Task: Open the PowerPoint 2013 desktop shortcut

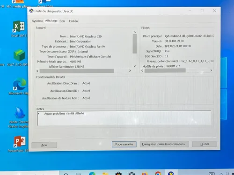Action: click(x=19, y=144)
